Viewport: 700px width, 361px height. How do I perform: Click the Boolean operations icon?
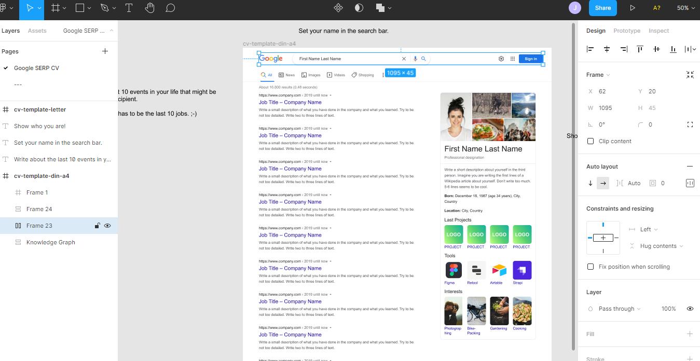point(380,8)
